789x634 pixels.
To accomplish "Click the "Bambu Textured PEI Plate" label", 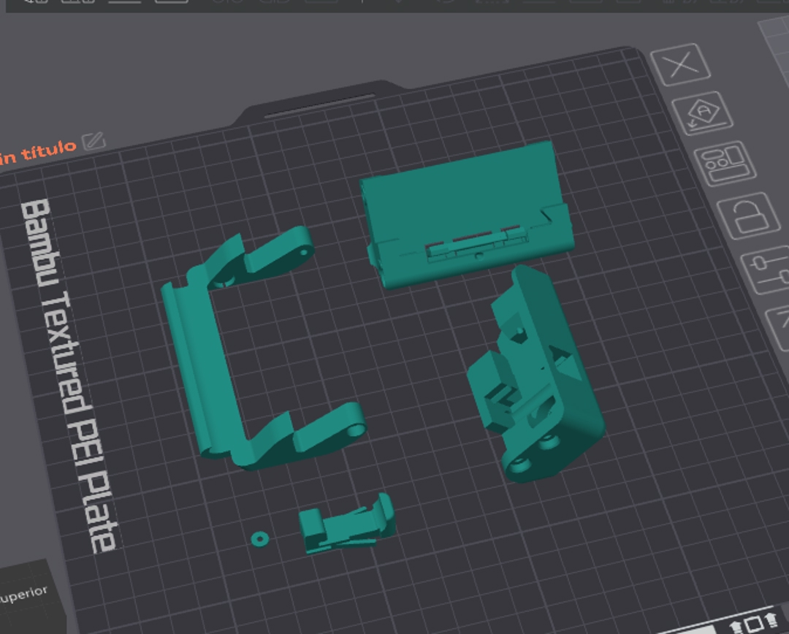I will [x=68, y=373].
